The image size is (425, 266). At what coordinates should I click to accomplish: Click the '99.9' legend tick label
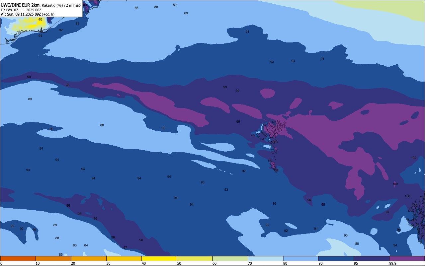click(393, 263)
